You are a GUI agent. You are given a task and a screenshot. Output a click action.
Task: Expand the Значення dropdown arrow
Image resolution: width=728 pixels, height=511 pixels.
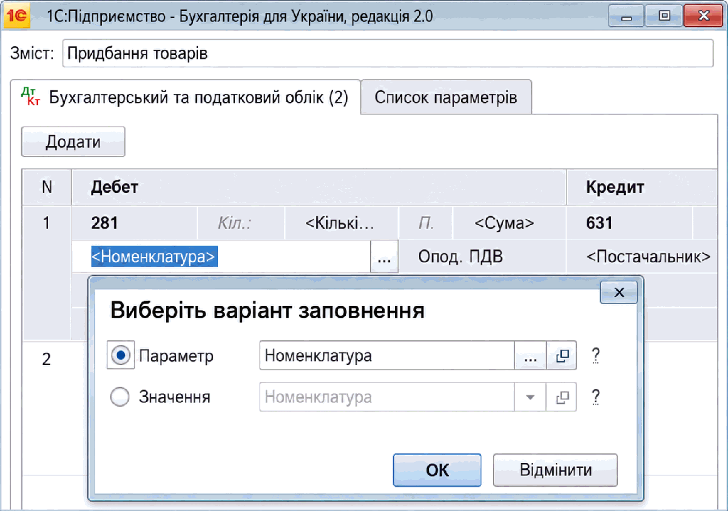[x=531, y=397]
